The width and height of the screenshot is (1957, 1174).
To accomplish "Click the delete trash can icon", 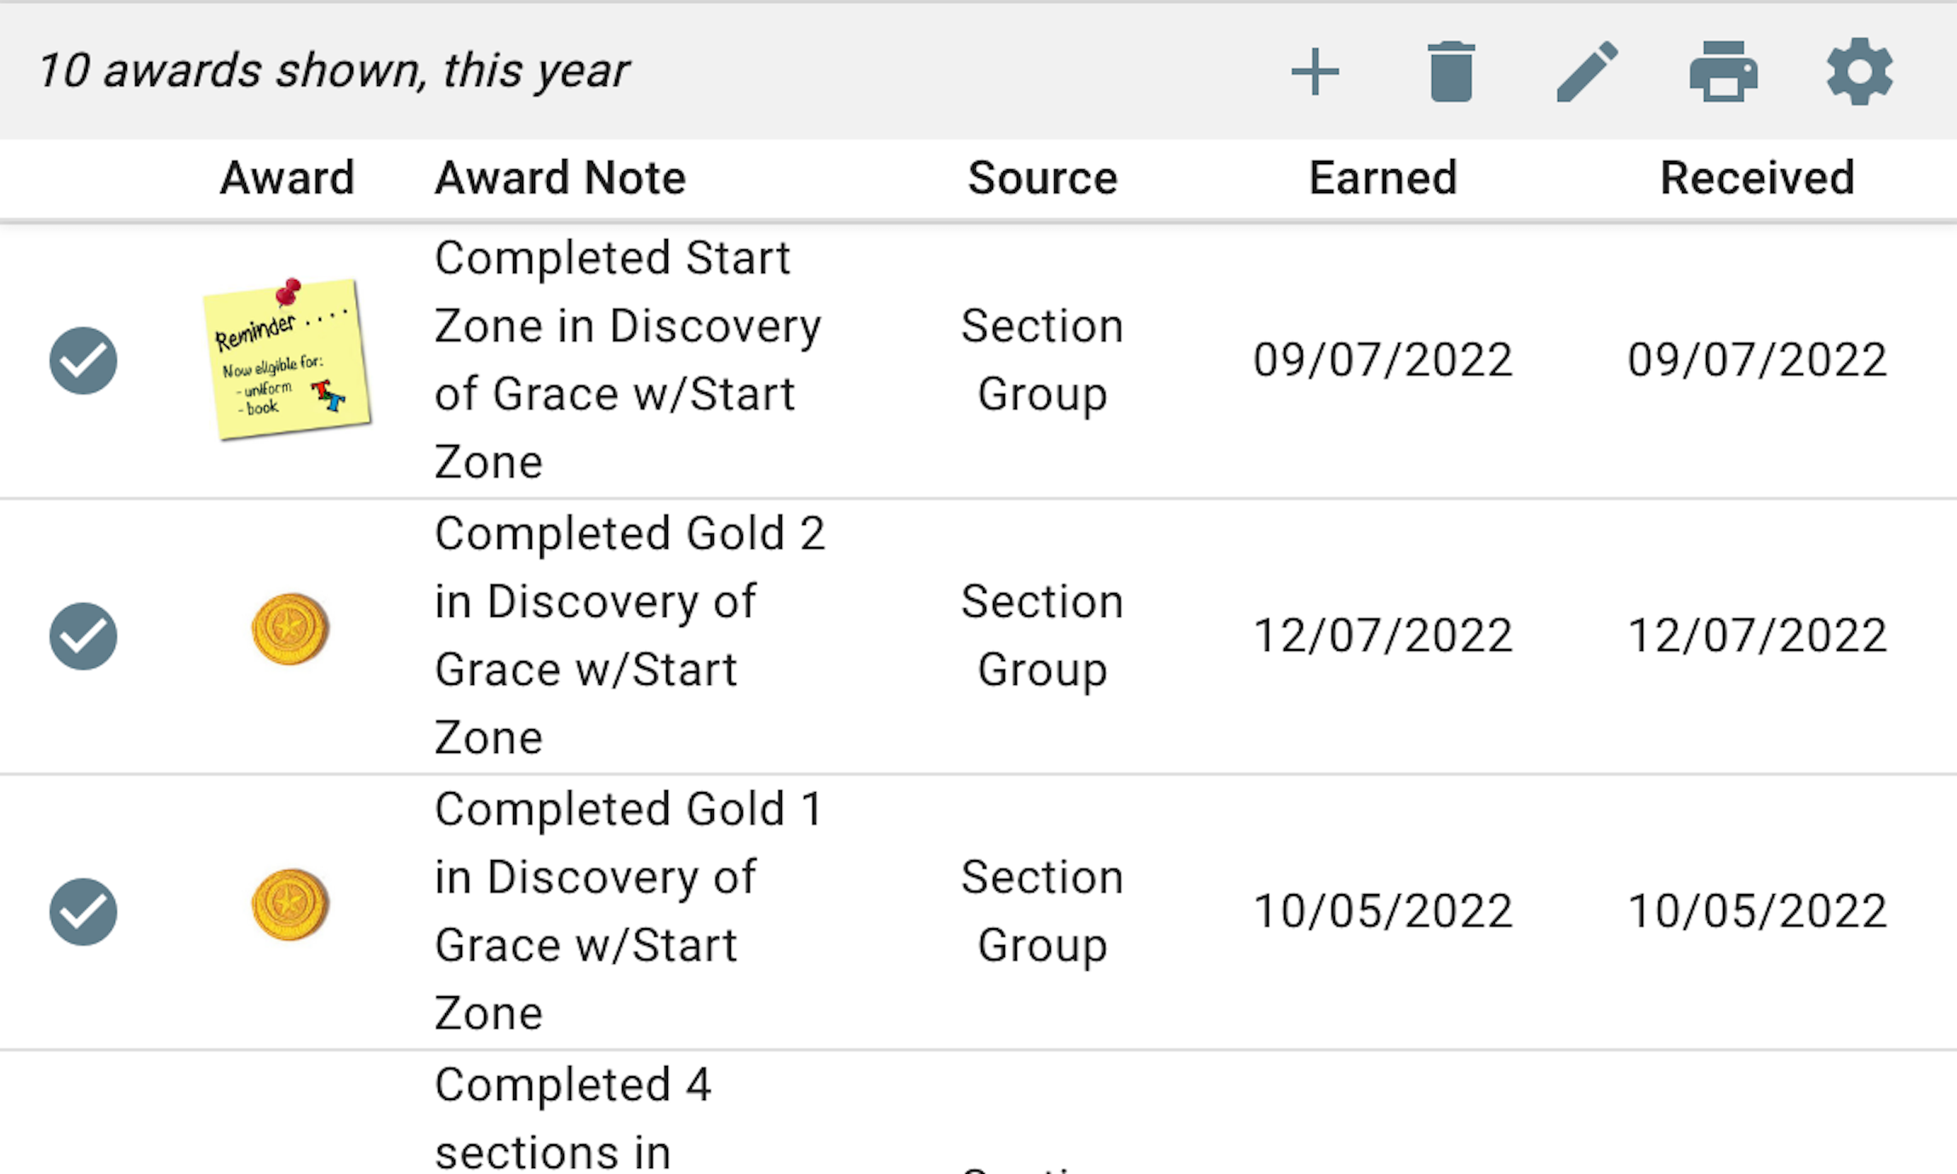I will tap(1451, 71).
